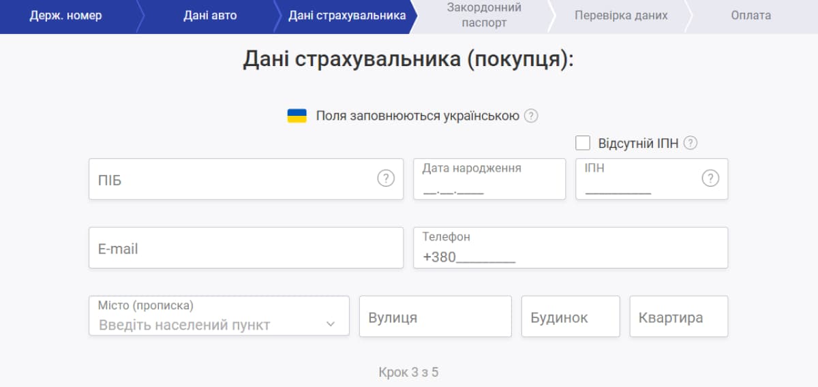Click the Крок 3 з 5 text
This screenshot has height=387, width=818.
(x=408, y=373)
